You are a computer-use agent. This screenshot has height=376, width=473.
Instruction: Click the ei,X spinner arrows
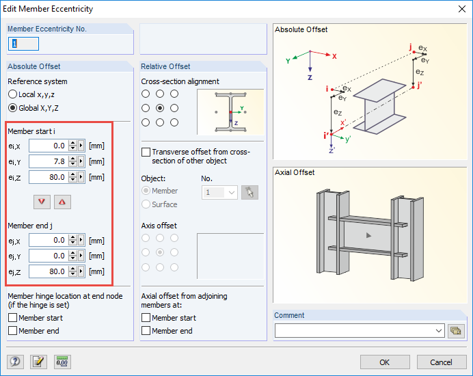72,146
